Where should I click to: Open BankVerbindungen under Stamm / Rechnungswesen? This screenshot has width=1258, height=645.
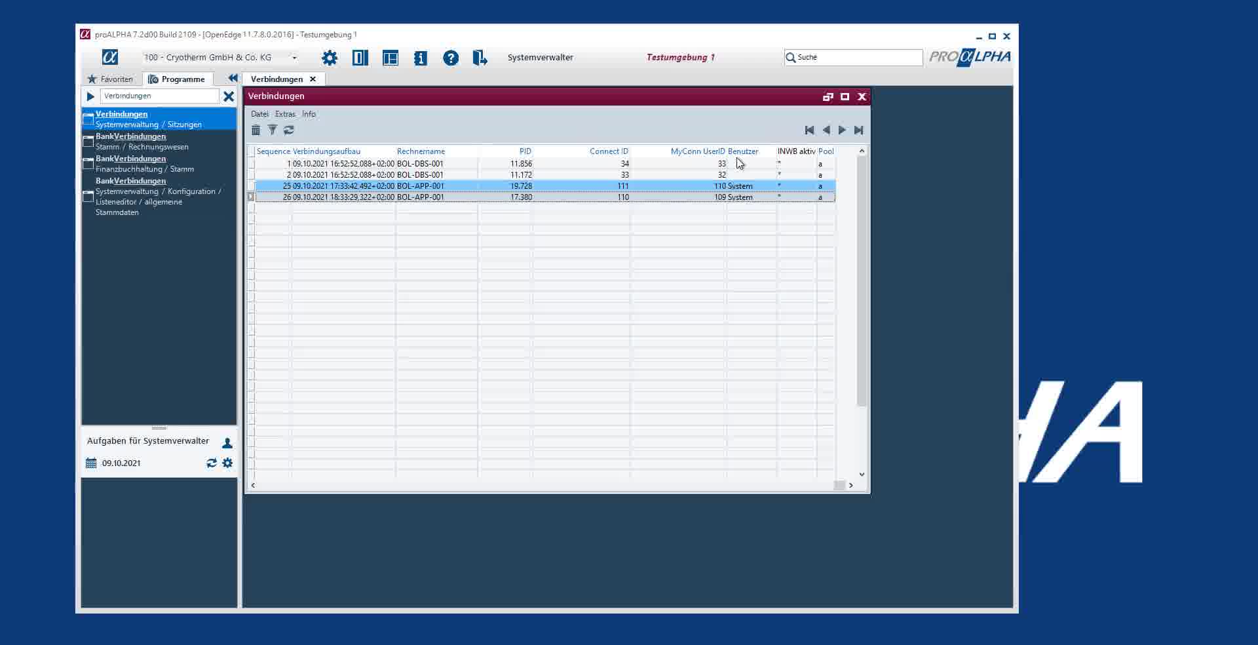[x=159, y=141]
